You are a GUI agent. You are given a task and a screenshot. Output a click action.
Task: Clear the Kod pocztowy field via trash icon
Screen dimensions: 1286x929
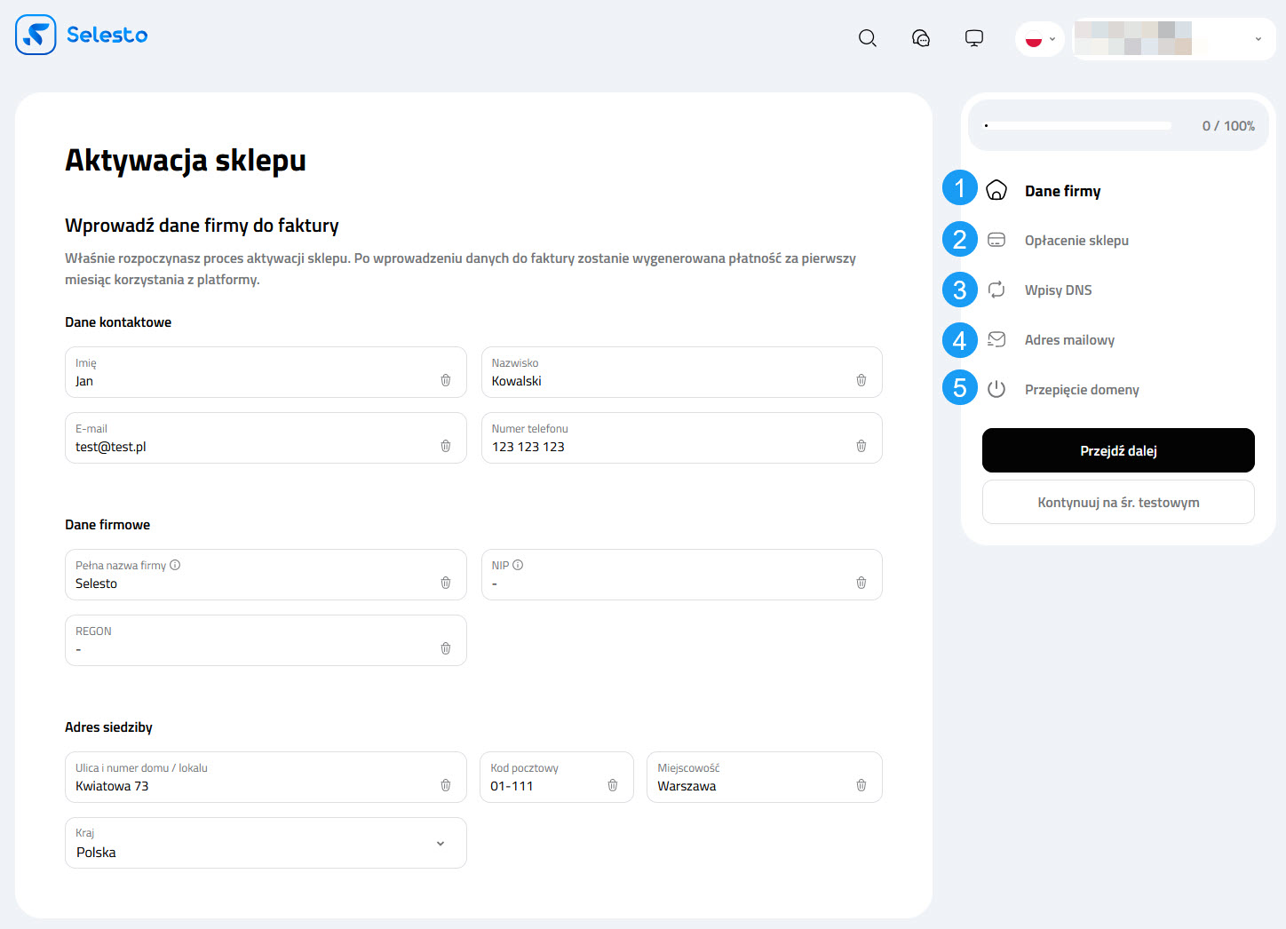click(613, 785)
